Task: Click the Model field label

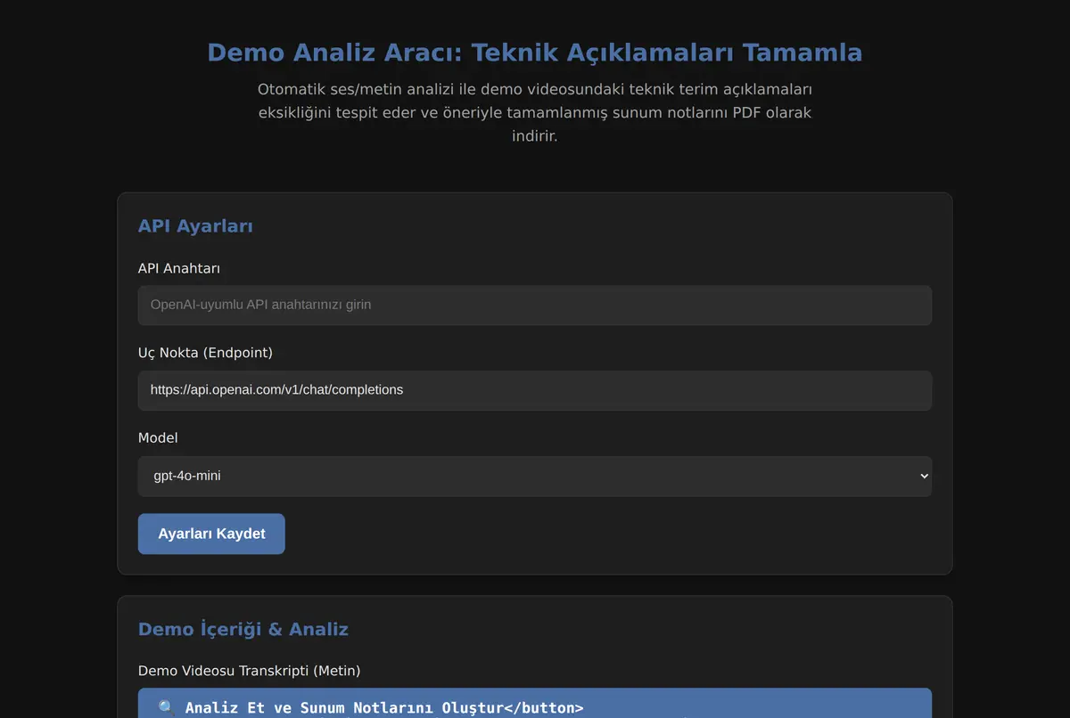Action: tap(158, 438)
